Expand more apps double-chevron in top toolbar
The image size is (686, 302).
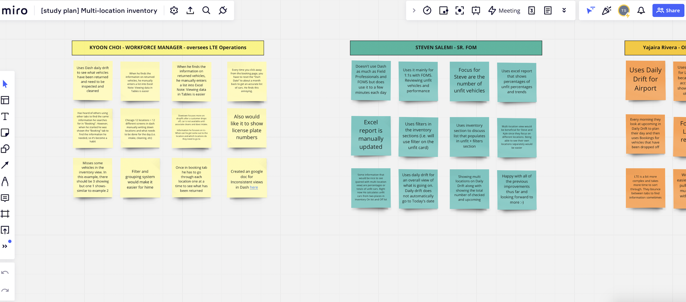tap(564, 11)
